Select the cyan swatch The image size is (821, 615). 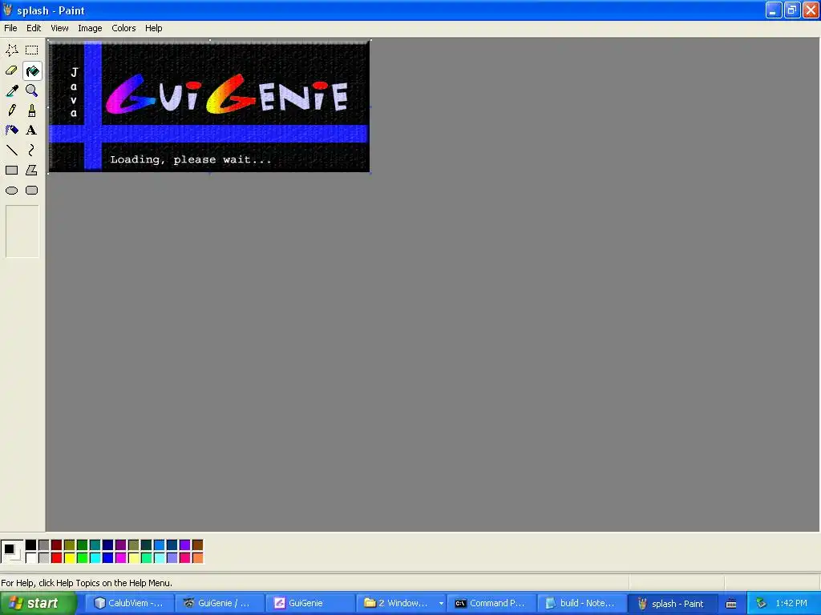point(95,558)
